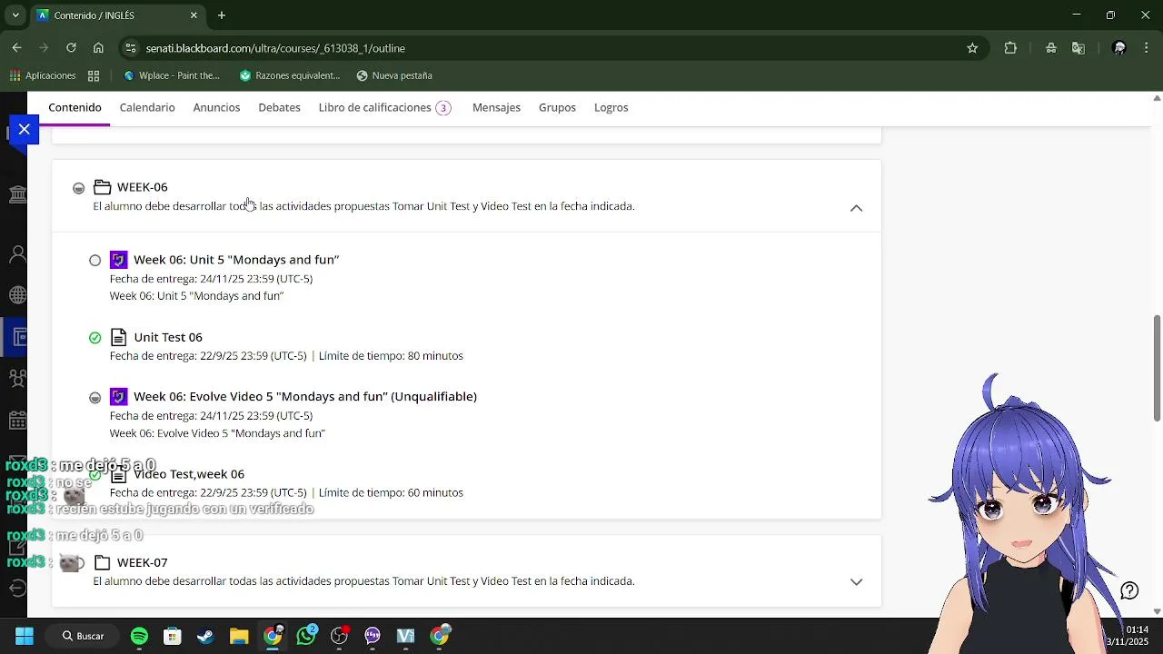The width and height of the screenshot is (1163, 654).
Task: Click the browser home button
Action: click(x=98, y=48)
